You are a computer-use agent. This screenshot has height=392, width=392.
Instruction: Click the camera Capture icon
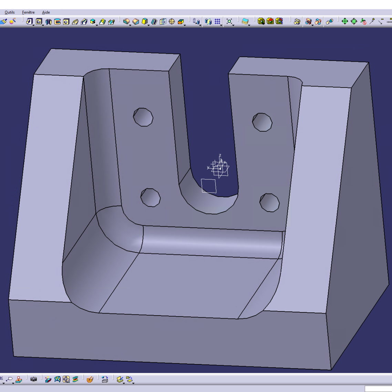click(33, 379)
